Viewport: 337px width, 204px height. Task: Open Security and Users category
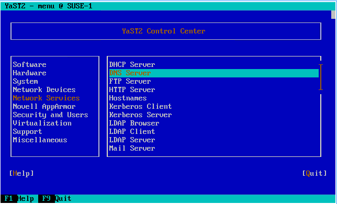click(x=51, y=115)
